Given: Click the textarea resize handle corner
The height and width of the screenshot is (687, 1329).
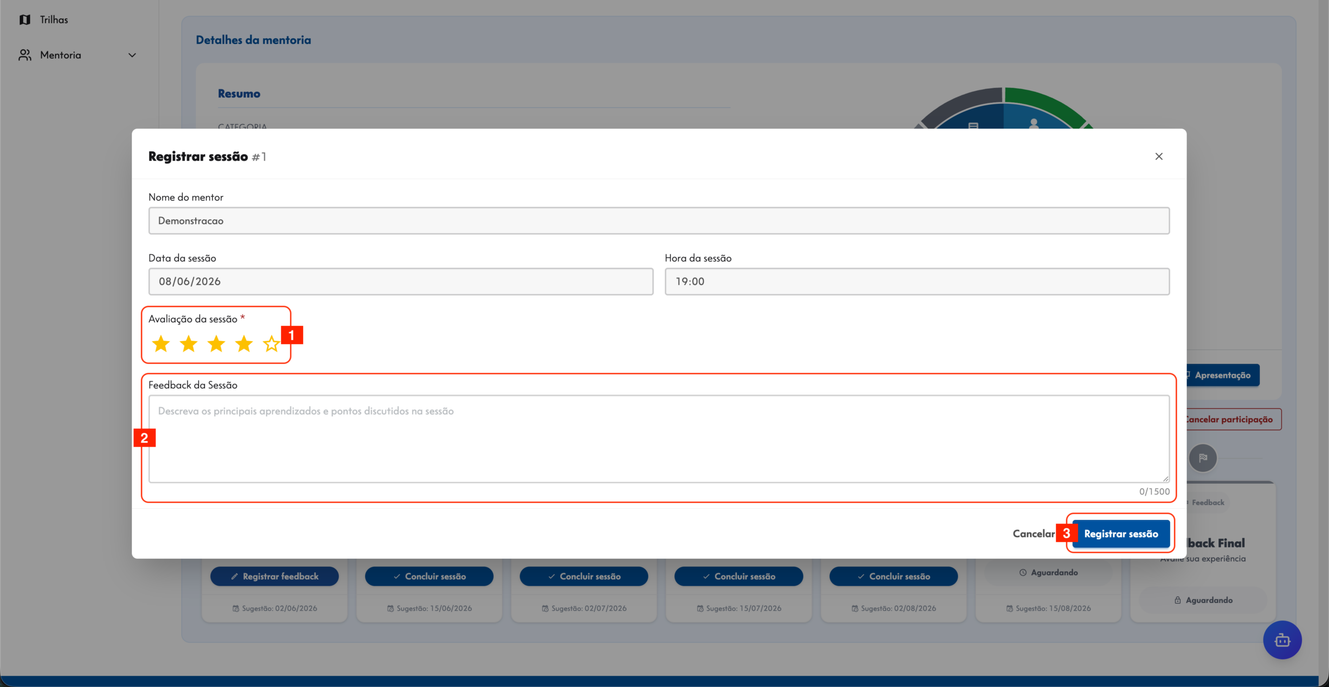Looking at the screenshot, I should [x=1165, y=479].
